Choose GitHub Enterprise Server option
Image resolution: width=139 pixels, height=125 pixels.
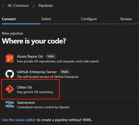[37, 72]
